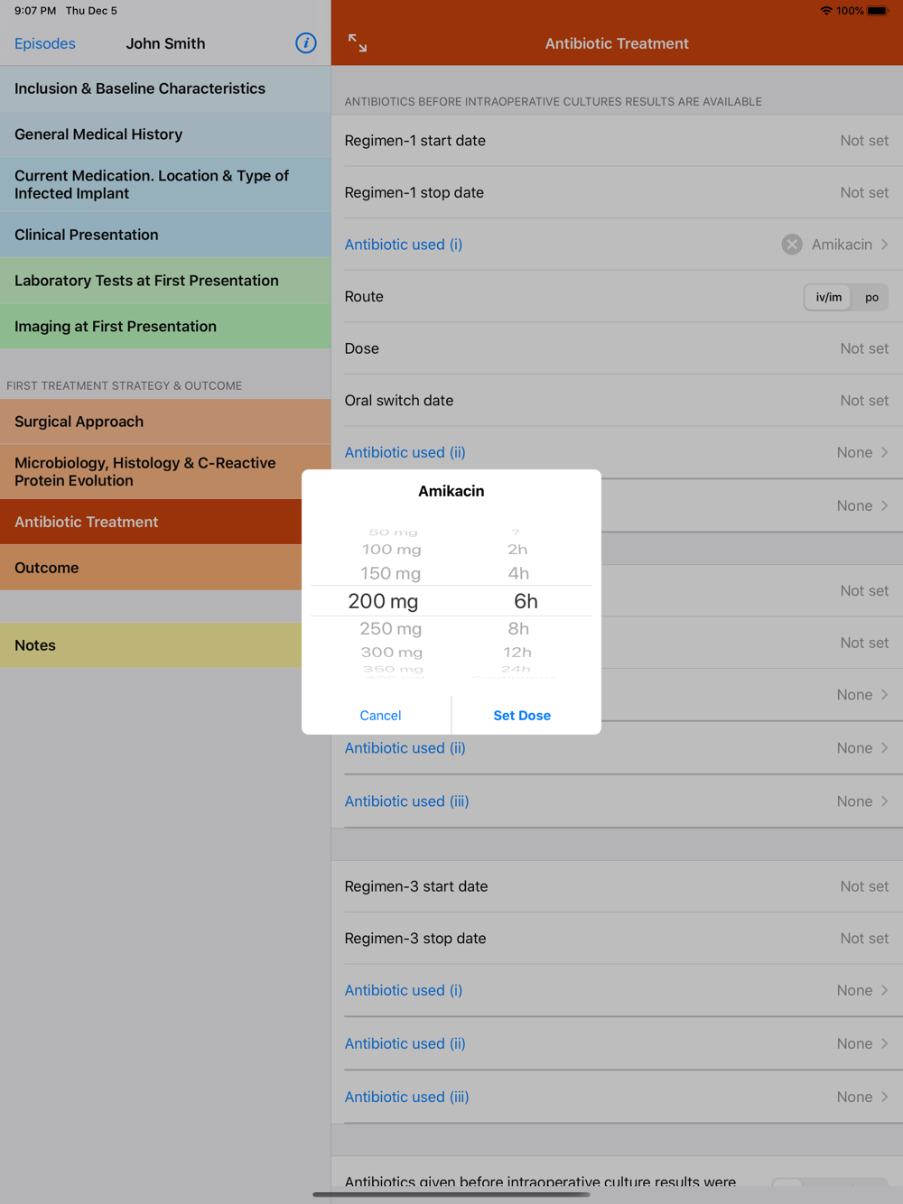Open General Medical History section
The image size is (903, 1204).
(165, 134)
